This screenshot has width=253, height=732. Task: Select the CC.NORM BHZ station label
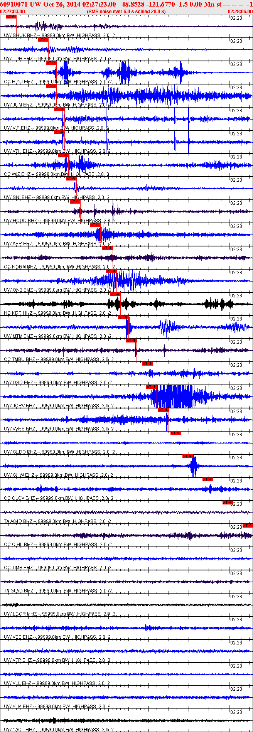click(x=21, y=267)
